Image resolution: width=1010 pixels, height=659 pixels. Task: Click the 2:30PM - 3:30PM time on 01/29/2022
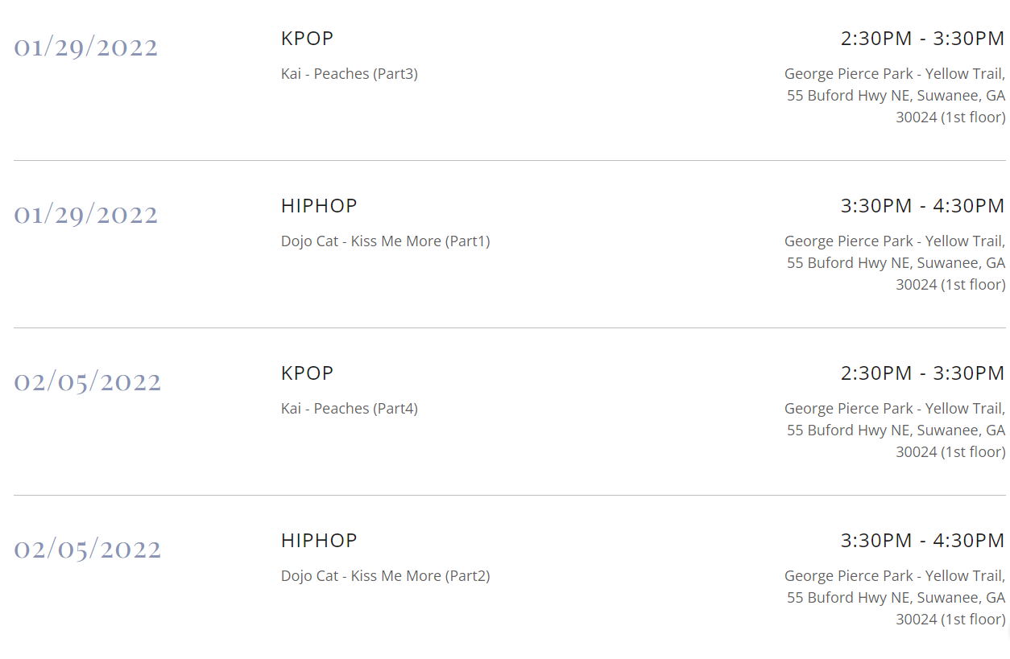(x=922, y=39)
